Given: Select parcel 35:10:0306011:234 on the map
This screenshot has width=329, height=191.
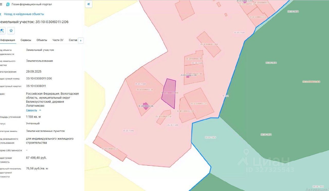Looking at the screenshot, I should click(x=209, y=44).
